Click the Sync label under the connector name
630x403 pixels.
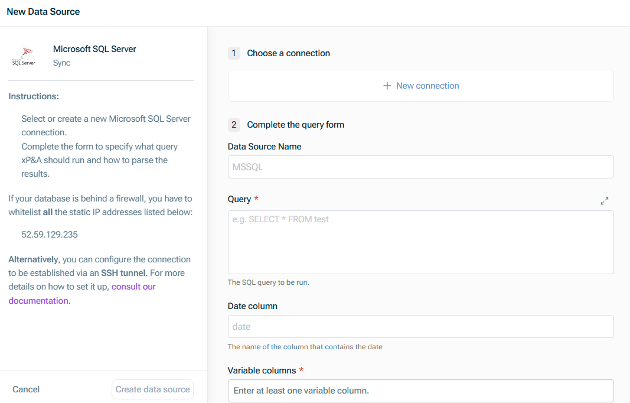coord(61,63)
